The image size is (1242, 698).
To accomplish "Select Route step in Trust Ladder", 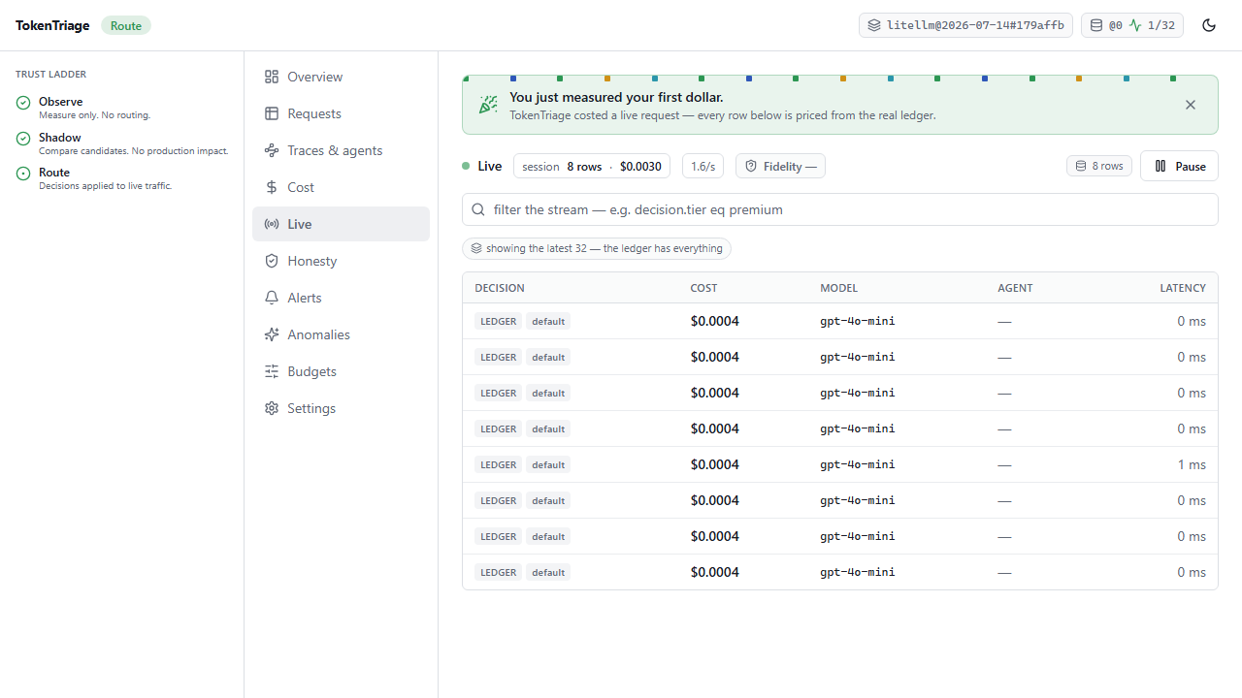I will click(x=122, y=178).
